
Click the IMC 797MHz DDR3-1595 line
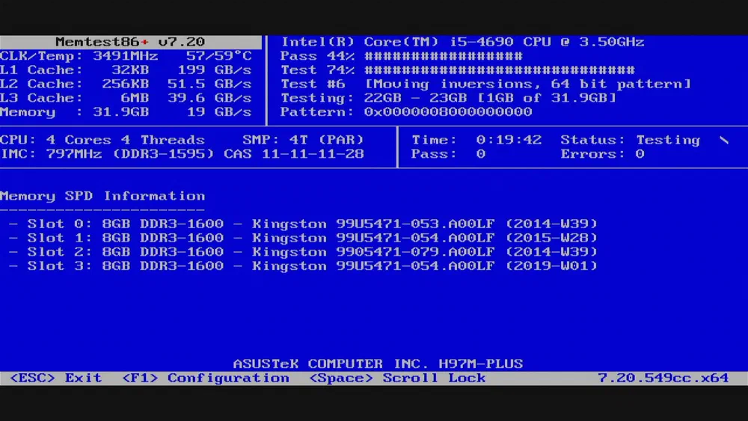[x=107, y=154]
